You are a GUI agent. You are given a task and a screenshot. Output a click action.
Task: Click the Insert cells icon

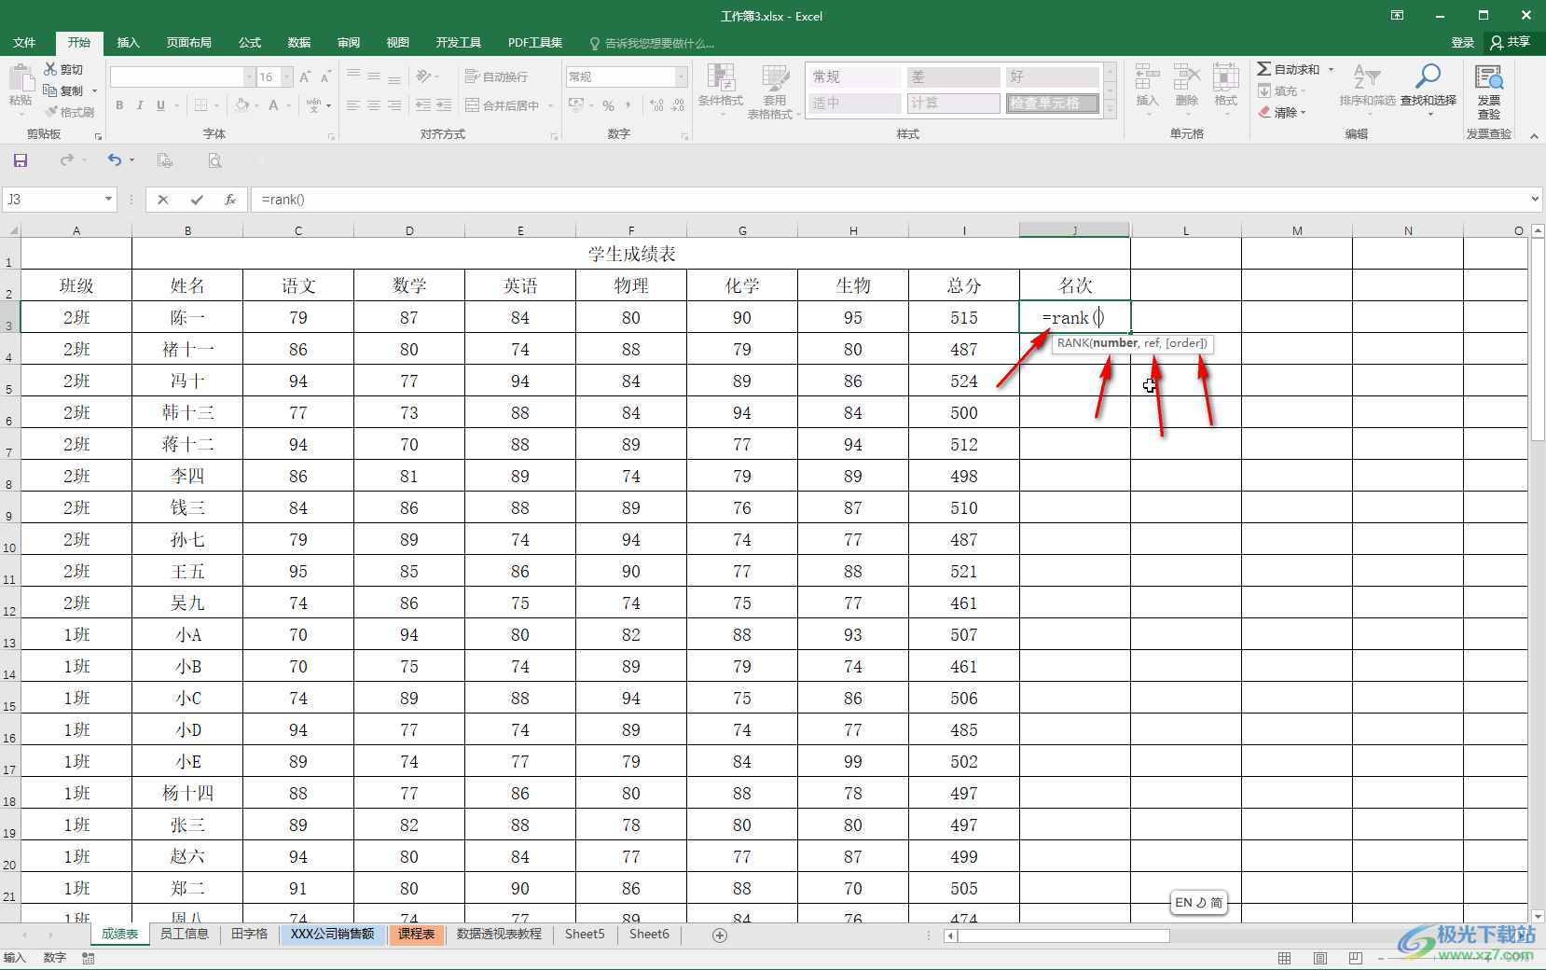[x=1148, y=76]
